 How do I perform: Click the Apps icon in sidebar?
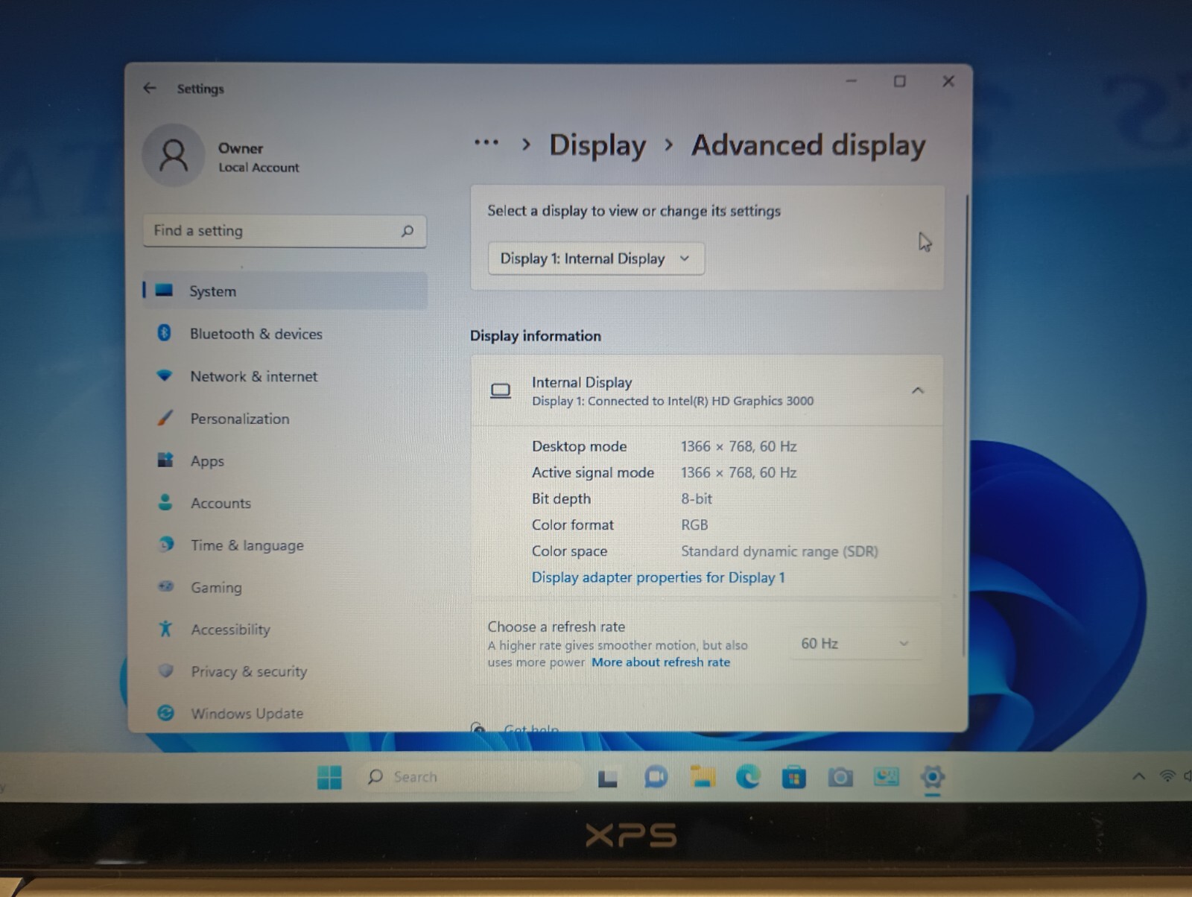click(x=165, y=460)
